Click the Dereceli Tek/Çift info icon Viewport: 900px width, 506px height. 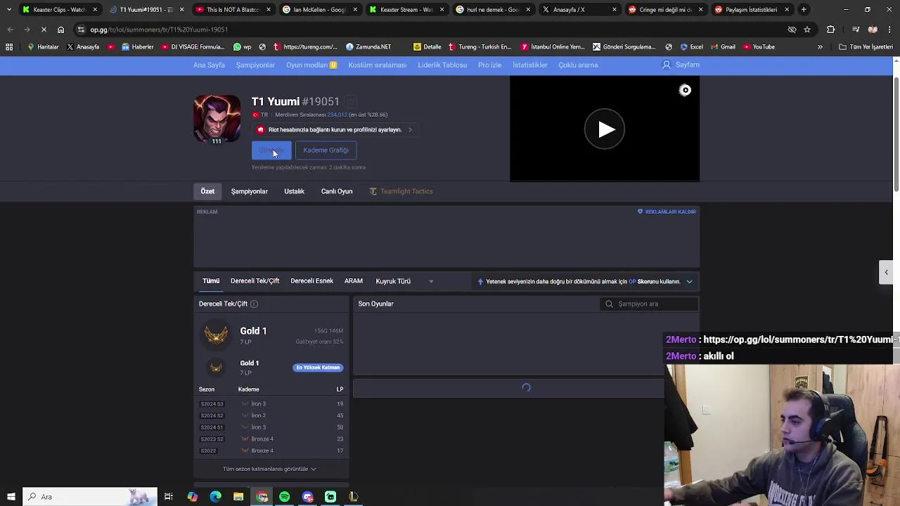[x=254, y=304]
